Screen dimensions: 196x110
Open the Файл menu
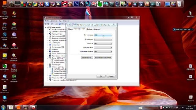tap(47, 21)
